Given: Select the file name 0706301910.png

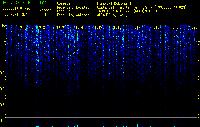Looking at the screenshot, I should click(16, 8).
